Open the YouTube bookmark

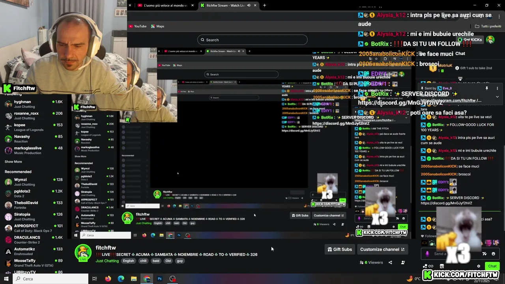tap(138, 26)
